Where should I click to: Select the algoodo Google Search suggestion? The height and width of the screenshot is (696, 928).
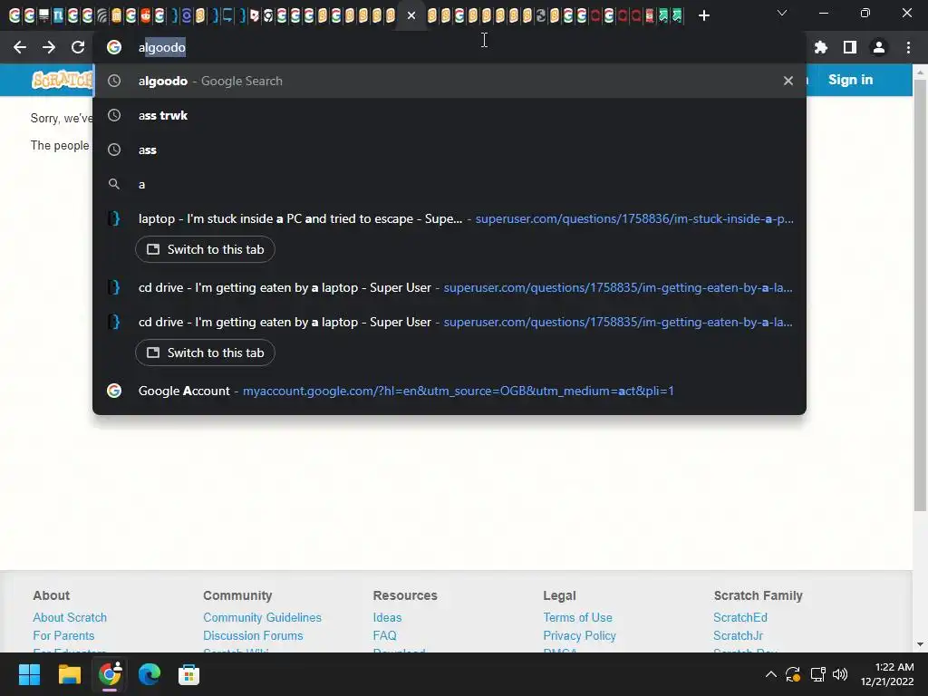(x=449, y=81)
